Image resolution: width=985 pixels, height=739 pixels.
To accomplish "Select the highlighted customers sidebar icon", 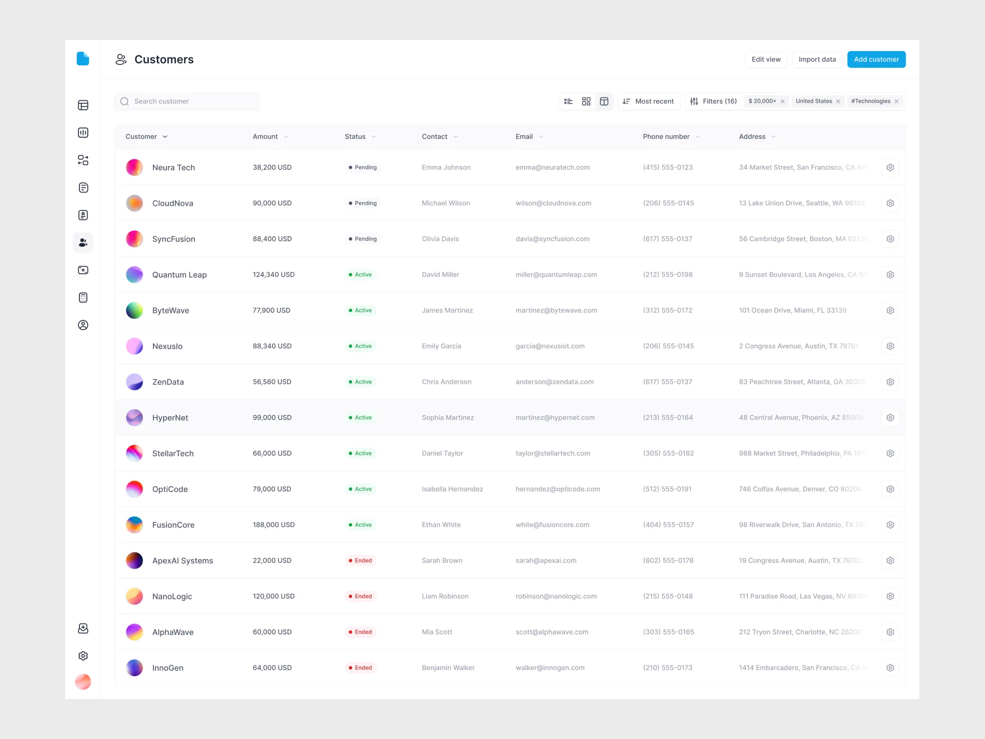I will pyautogui.click(x=83, y=242).
